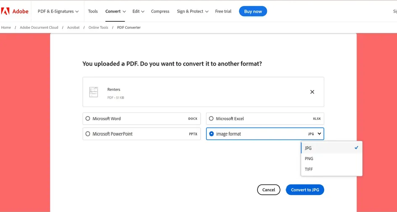This screenshot has height=212, width=397.
Task: Click the Buy now button
Action: 253,11
